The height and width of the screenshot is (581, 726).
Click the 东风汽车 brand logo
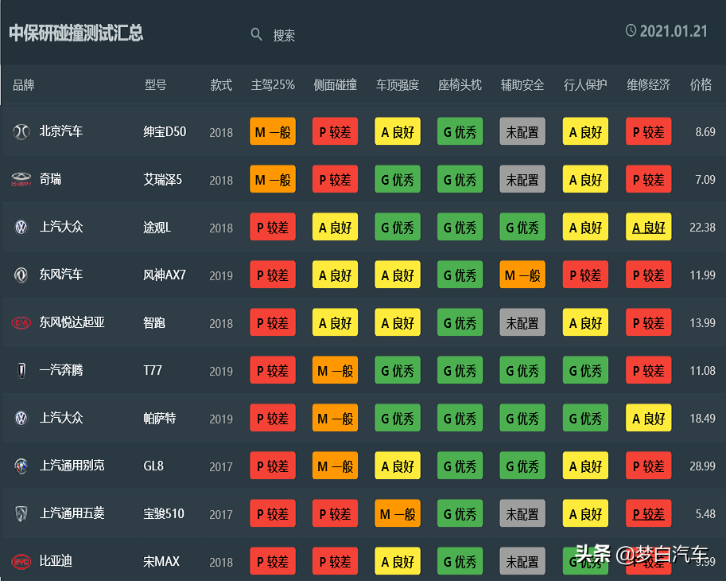(21, 275)
